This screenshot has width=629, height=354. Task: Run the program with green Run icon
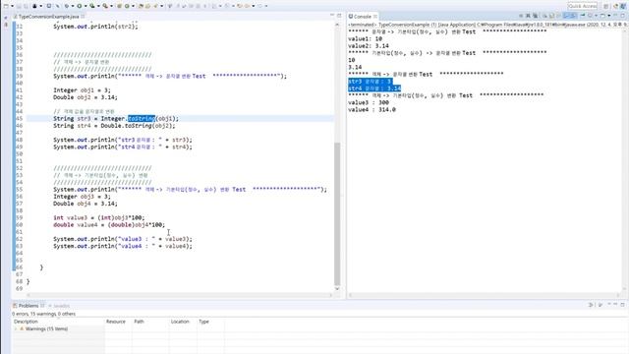[80, 6]
